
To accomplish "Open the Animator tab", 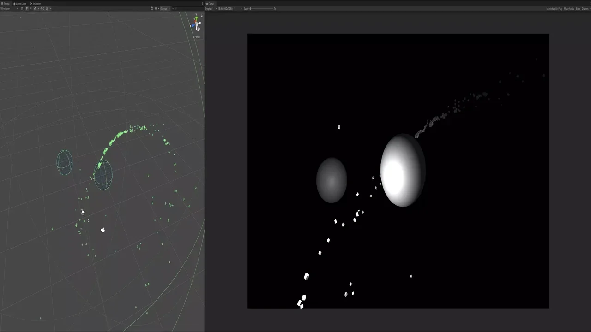I will coord(36,4).
